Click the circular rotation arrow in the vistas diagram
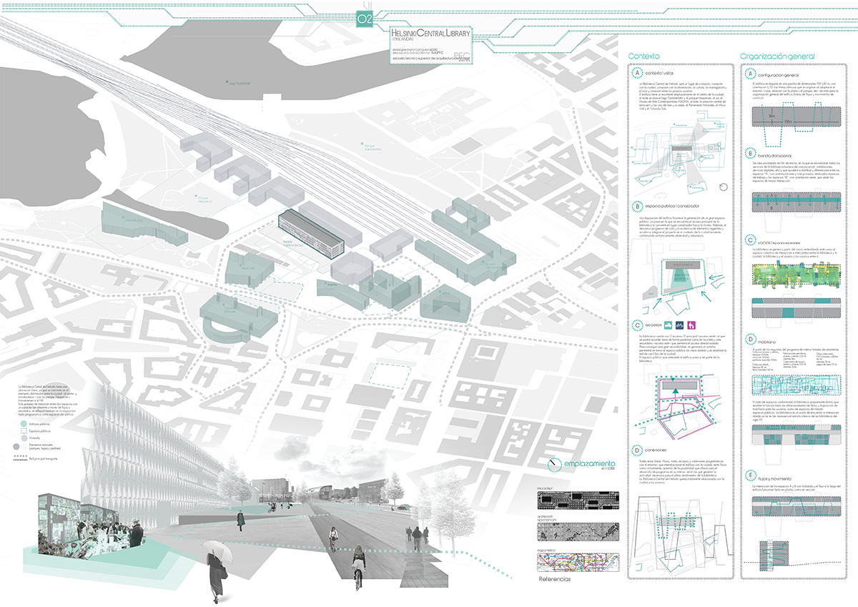 tap(723, 187)
